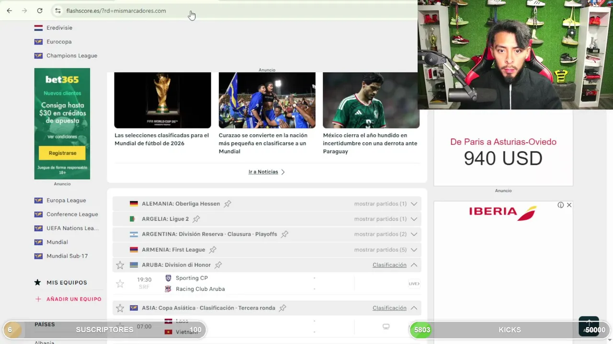
Task: Reload the page with the refresh icon
Action: pyautogui.click(x=40, y=11)
